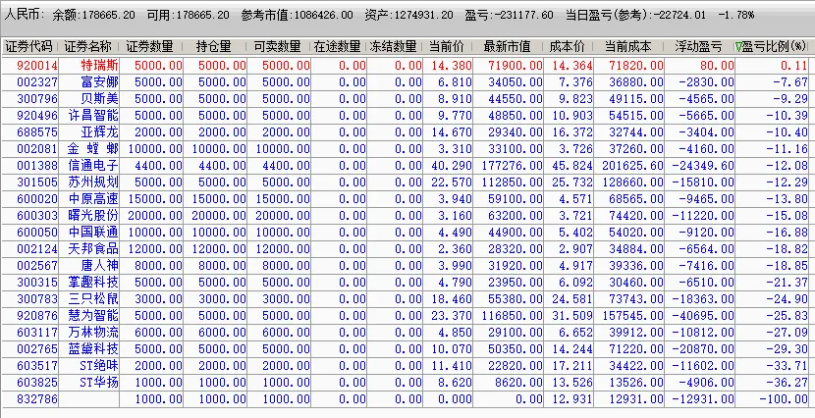Sort by 证券代码 column header
Image resolution: width=815 pixels, height=418 pixels.
coord(29,47)
